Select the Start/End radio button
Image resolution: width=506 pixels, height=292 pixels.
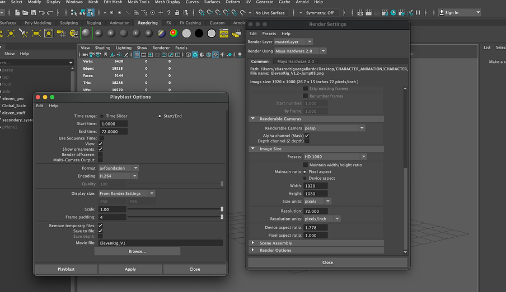click(x=160, y=116)
